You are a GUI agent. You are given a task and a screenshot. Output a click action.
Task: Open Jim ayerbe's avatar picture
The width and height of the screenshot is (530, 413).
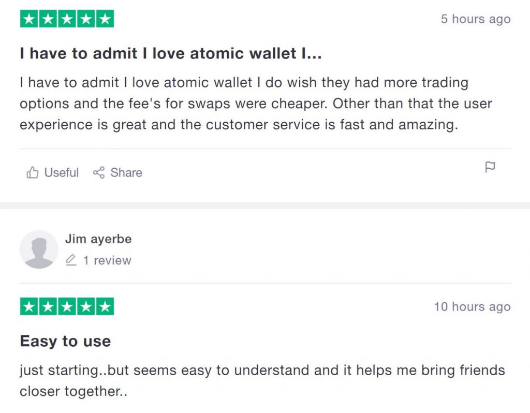click(x=39, y=249)
